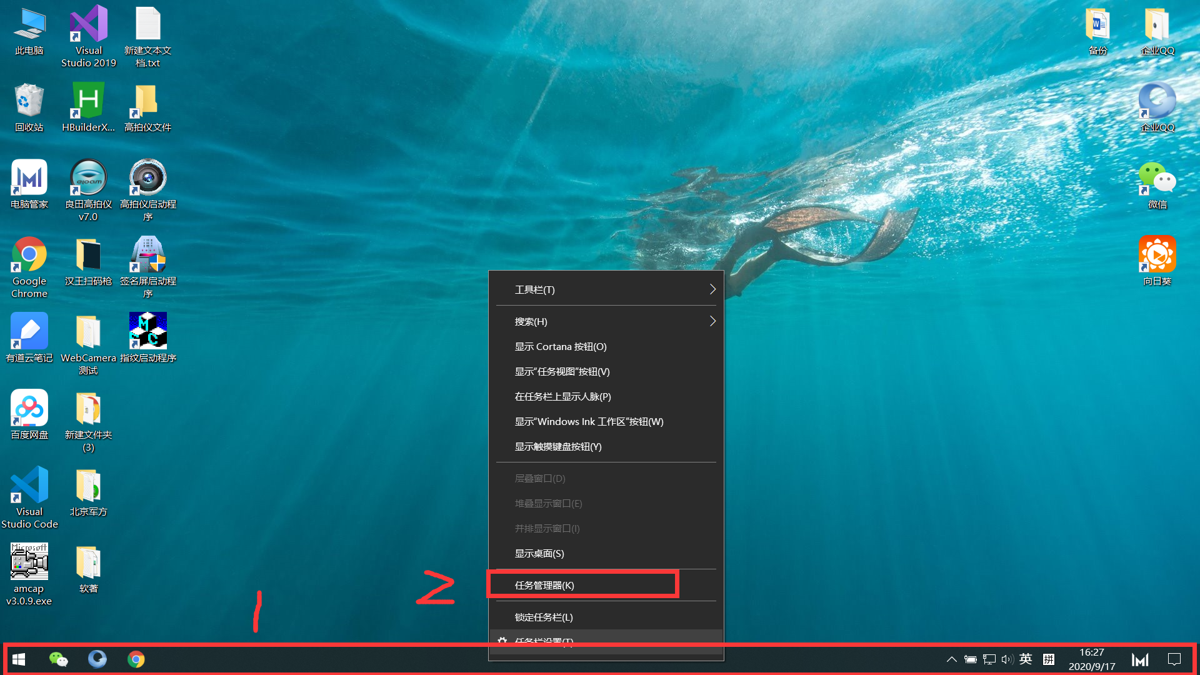Open Task Manager from context menu
This screenshot has height=675, width=1200.
544,586
